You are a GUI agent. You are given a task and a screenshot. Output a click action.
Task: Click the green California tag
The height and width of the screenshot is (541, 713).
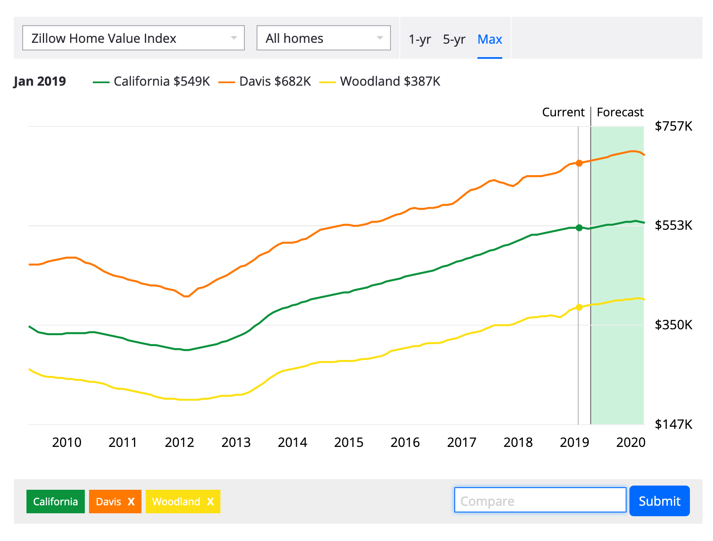pyautogui.click(x=55, y=502)
